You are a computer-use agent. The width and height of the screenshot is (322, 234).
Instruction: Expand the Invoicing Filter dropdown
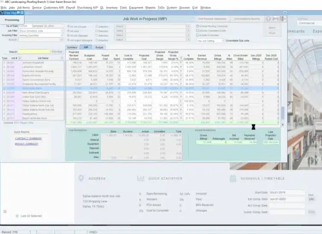pyautogui.click(x=61, y=35)
